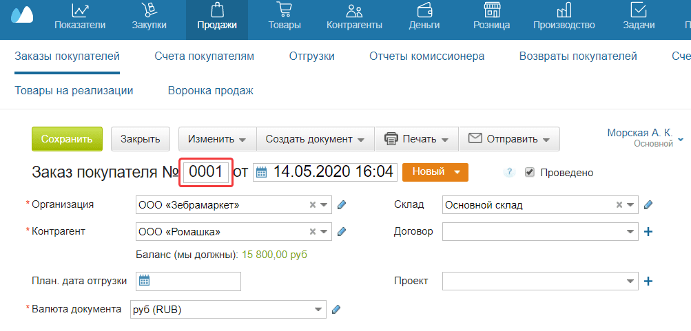
Task: Switch to Счета покупателям tab
Action: click(x=204, y=56)
